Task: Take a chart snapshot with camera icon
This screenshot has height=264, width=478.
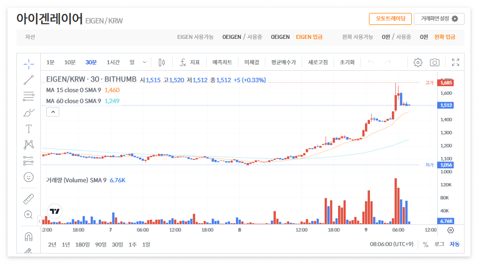Action: [435, 62]
